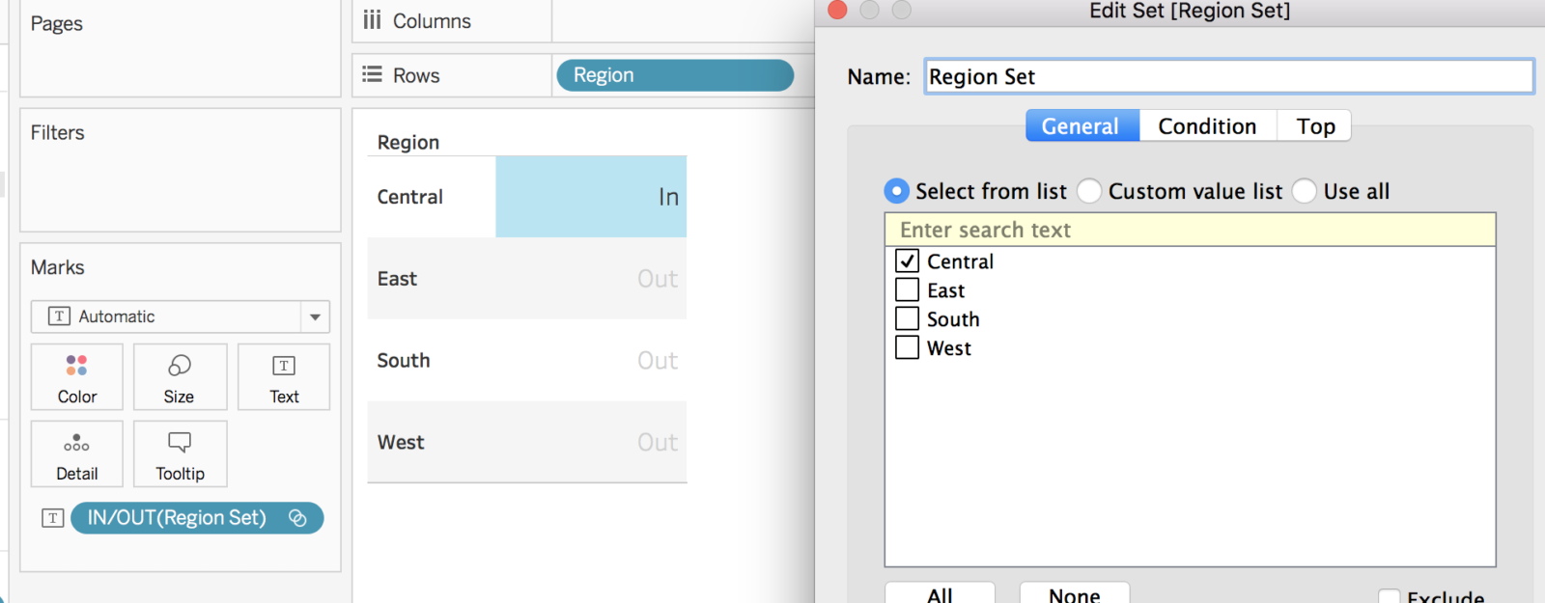The height and width of the screenshot is (603, 1545).
Task: Open the Text marks card
Action: tap(284, 377)
